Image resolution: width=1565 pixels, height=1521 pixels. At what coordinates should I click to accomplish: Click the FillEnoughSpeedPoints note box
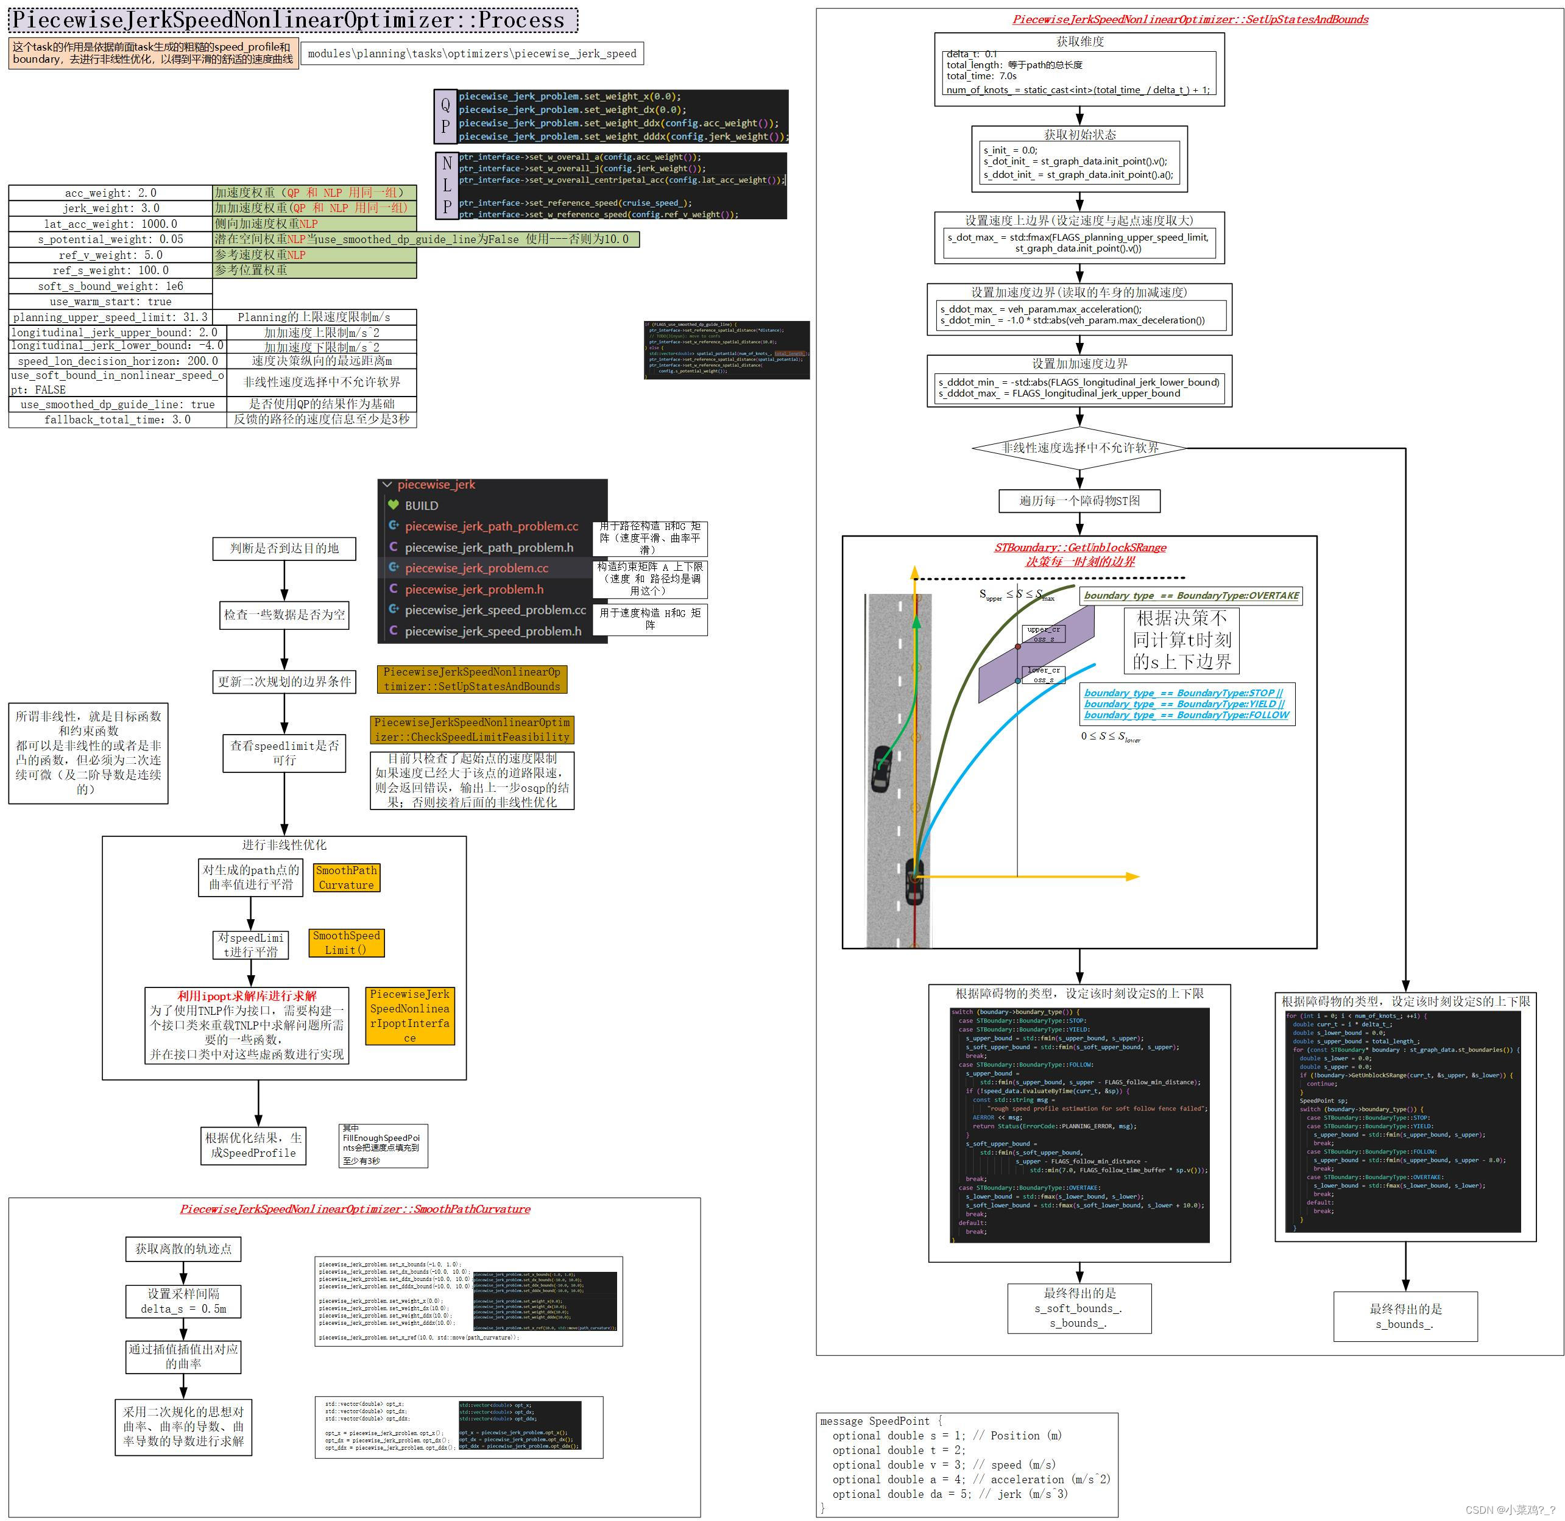(x=383, y=1145)
